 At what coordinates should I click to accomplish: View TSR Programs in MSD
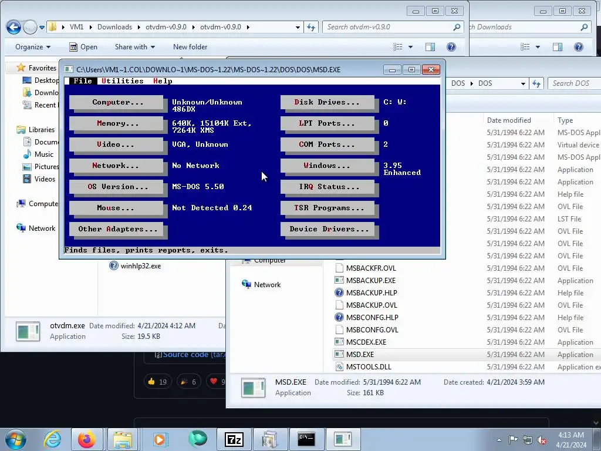click(x=329, y=208)
